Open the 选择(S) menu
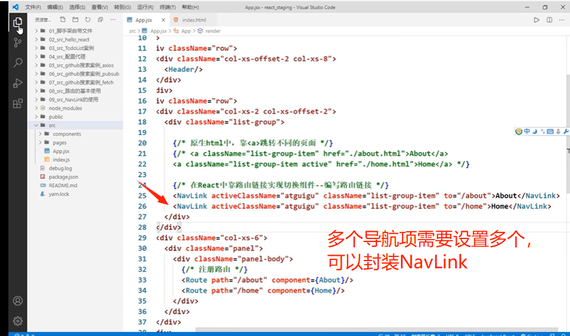This screenshot has height=336, width=570. point(77,7)
